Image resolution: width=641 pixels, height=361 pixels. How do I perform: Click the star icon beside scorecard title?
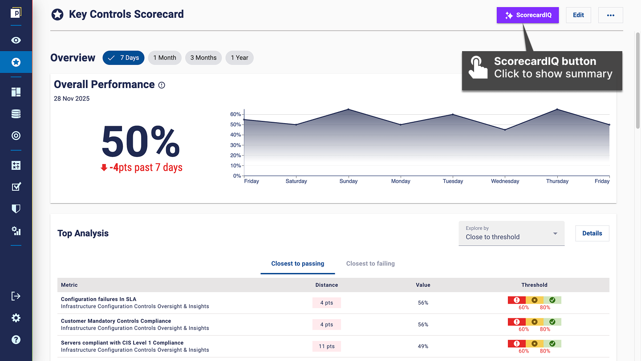tap(57, 15)
